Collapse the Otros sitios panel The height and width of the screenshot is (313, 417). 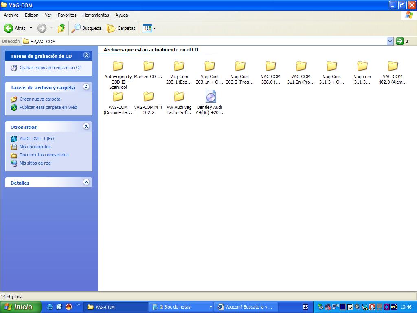pos(86,126)
